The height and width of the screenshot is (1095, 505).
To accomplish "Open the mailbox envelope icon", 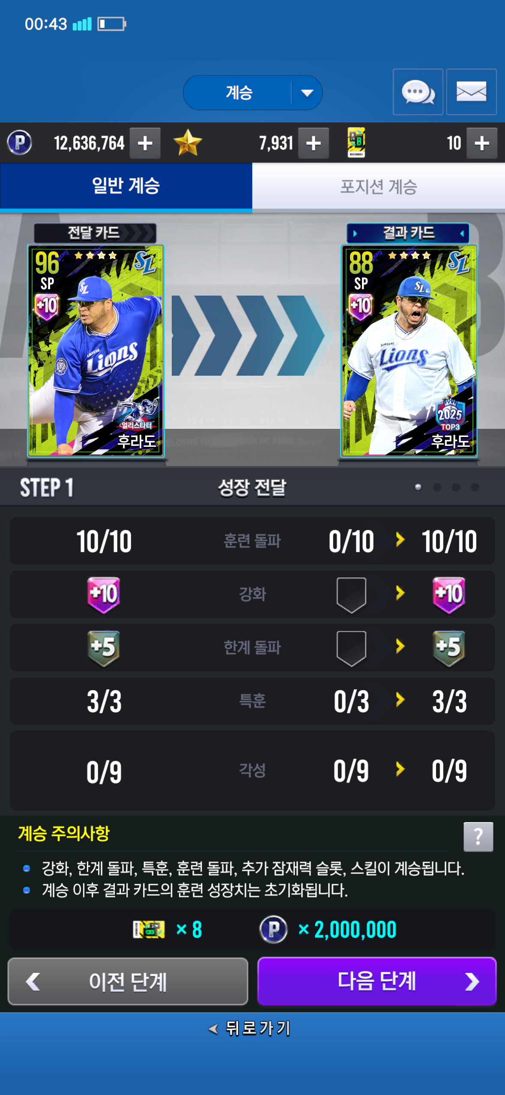I will [x=471, y=92].
